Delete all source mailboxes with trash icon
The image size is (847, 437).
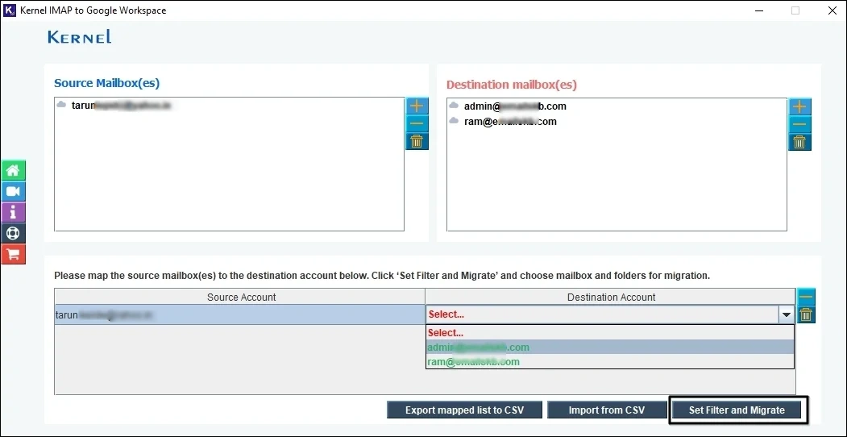click(417, 142)
